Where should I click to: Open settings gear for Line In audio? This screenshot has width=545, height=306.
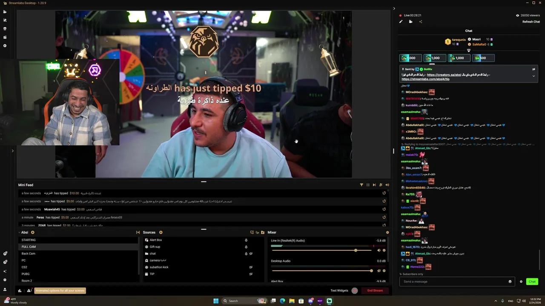click(x=384, y=250)
